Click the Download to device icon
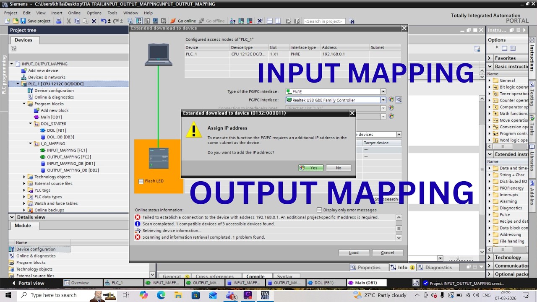 point(138,21)
